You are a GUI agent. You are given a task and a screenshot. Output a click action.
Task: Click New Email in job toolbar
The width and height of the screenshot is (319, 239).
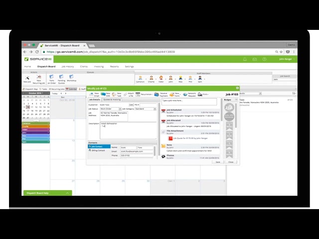94,94
